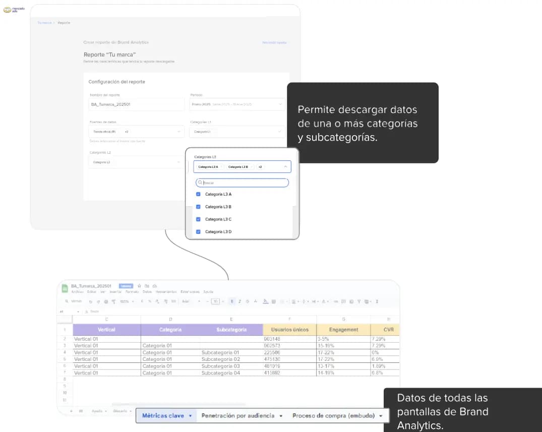Click the undo icon in toolbar

click(91, 302)
